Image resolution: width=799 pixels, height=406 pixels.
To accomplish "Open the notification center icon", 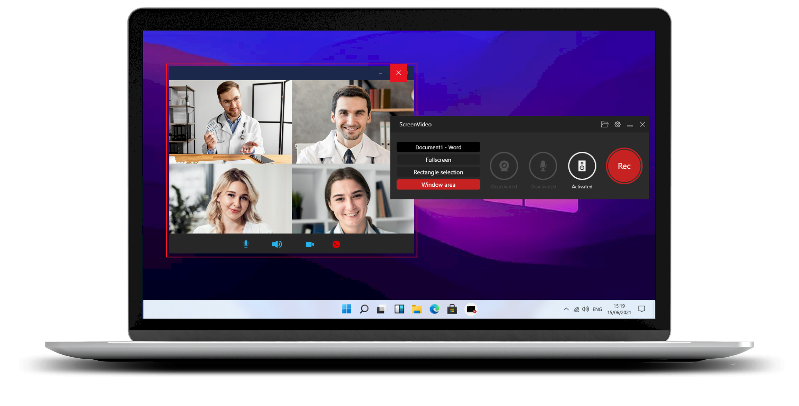I will tap(642, 309).
